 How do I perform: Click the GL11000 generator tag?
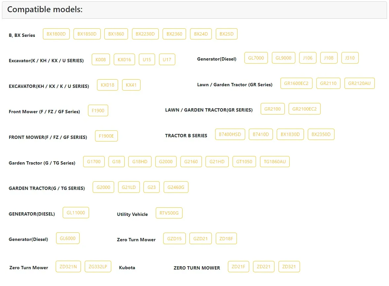pyautogui.click(x=76, y=213)
